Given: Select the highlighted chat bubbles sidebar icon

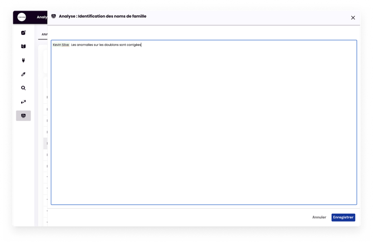Looking at the screenshot, I should pyautogui.click(x=23, y=116).
